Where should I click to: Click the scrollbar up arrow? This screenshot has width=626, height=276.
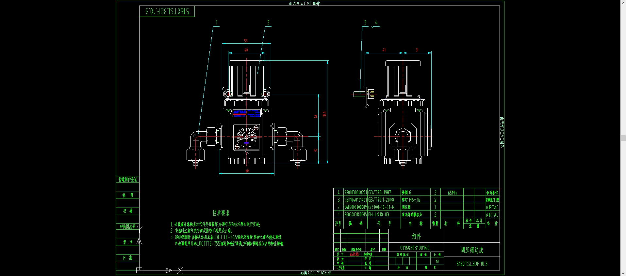623,3
